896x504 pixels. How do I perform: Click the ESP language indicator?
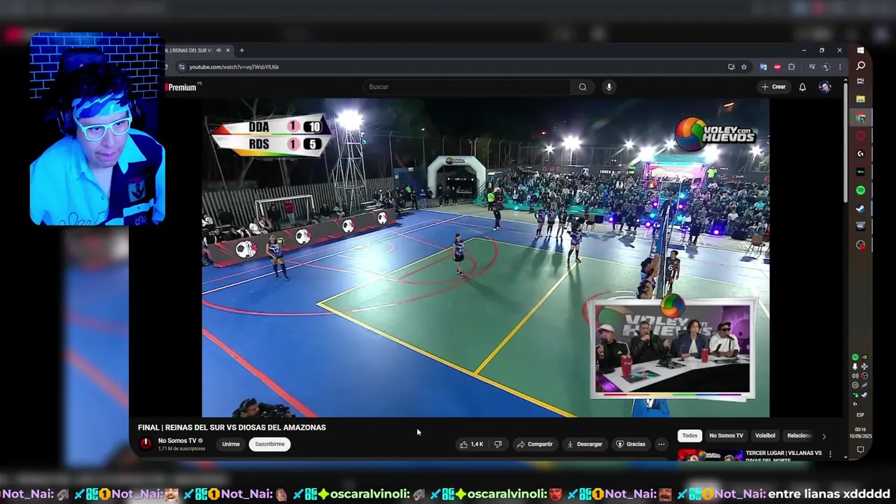pyautogui.click(x=860, y=415)
